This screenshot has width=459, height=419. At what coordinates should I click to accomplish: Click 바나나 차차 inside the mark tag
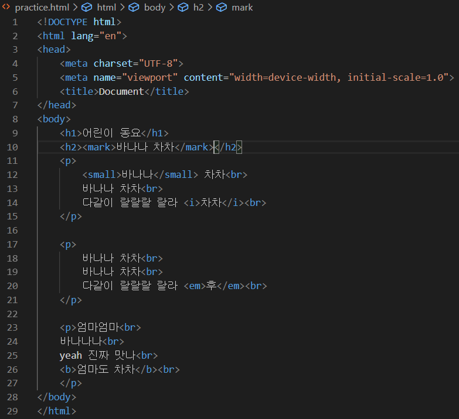(x=145, y=147)
